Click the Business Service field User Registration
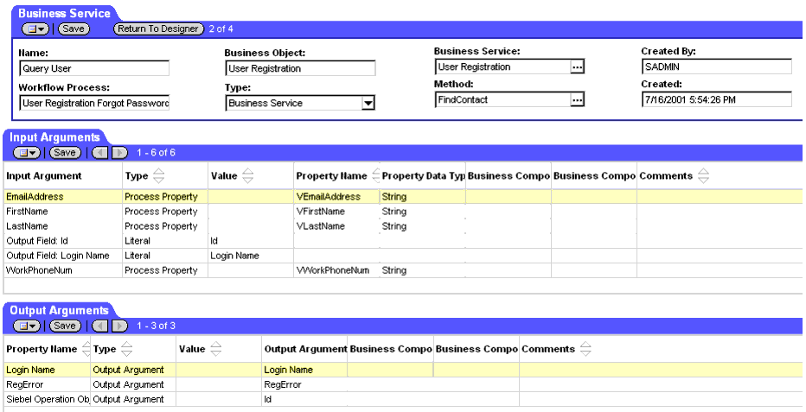This screenshot has height=412, width=806. coord(502,67)
